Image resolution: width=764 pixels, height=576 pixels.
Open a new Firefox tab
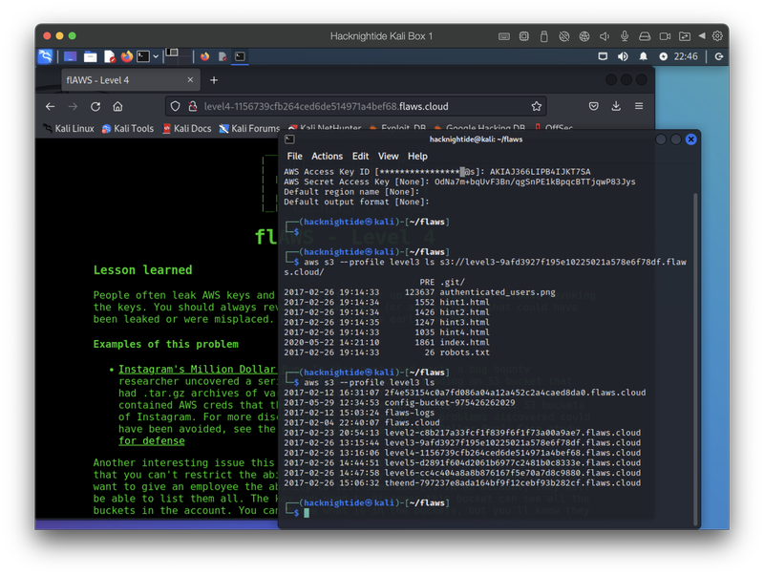click(214, 80)
